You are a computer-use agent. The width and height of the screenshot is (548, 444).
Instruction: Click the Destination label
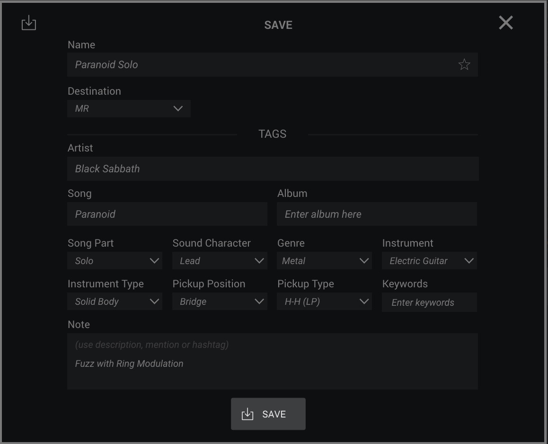[x=94, y=91]
